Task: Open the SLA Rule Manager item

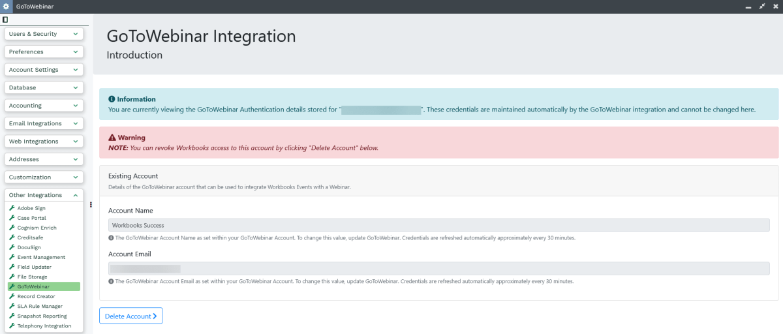Action: point(40,306)
